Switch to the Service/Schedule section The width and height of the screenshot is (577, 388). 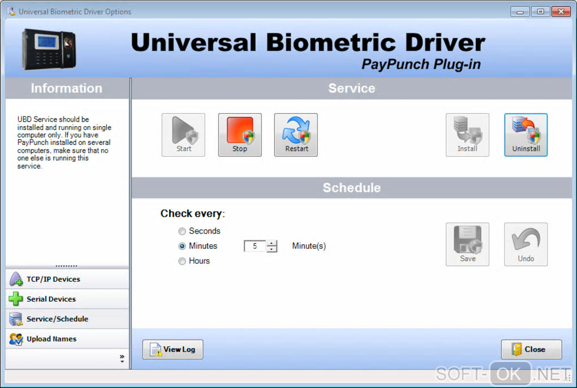coord(67,319)
